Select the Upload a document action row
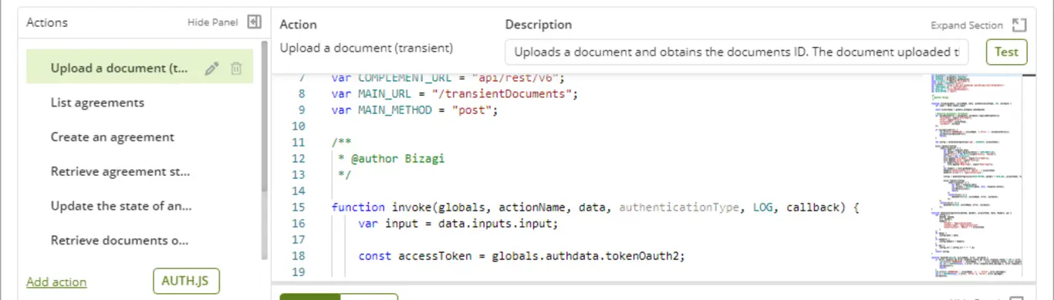This screenshot has height=300, width=1054. click(x=140, y=68)
